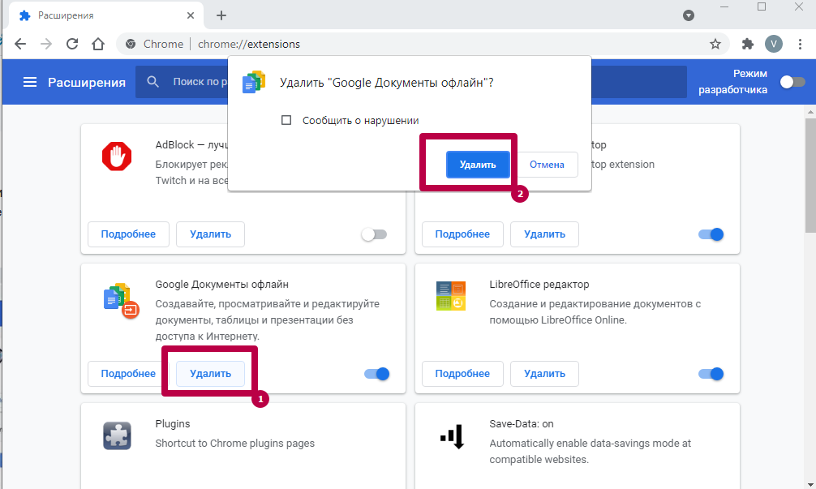This screenshot has width=816, height=489.
Task: Open Подробнее for AdBlock
Action: (x=128, y=234)
